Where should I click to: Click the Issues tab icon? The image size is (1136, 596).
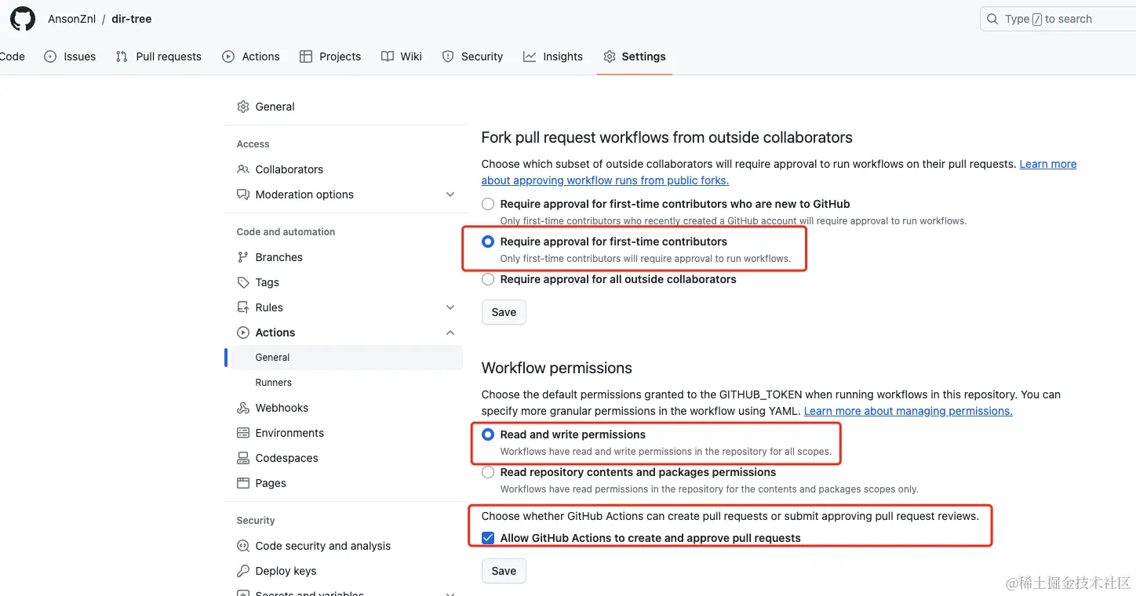point(50,56)
